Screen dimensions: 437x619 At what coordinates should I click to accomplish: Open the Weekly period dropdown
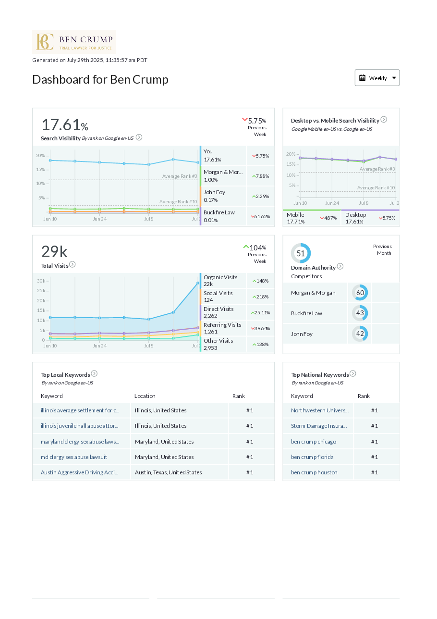(377, 78)
